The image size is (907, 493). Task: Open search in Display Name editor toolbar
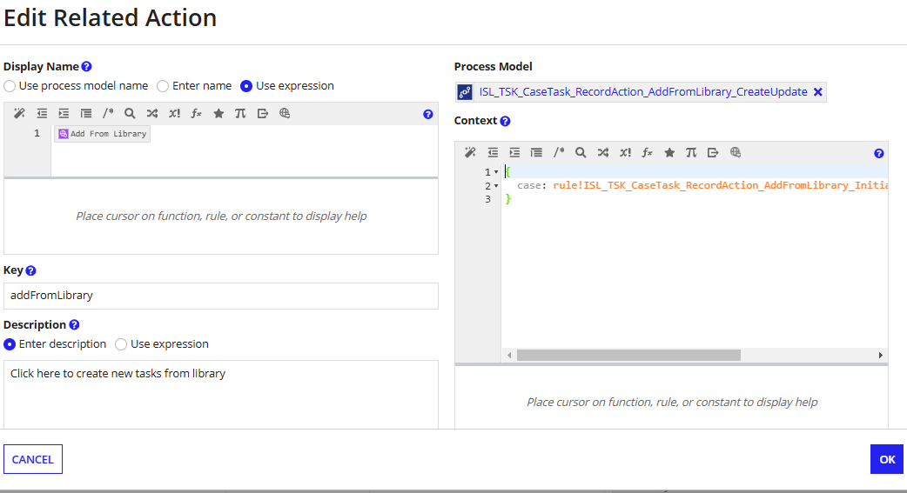point(130,113)
